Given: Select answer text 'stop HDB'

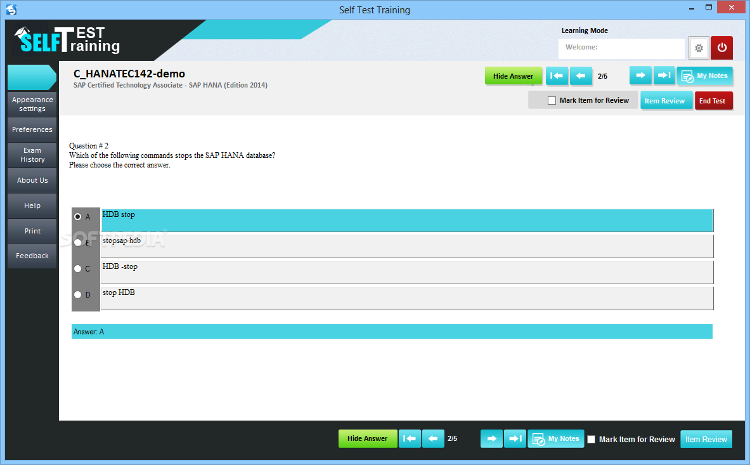Looking at the screenshot, I should [x=119, y=292].
